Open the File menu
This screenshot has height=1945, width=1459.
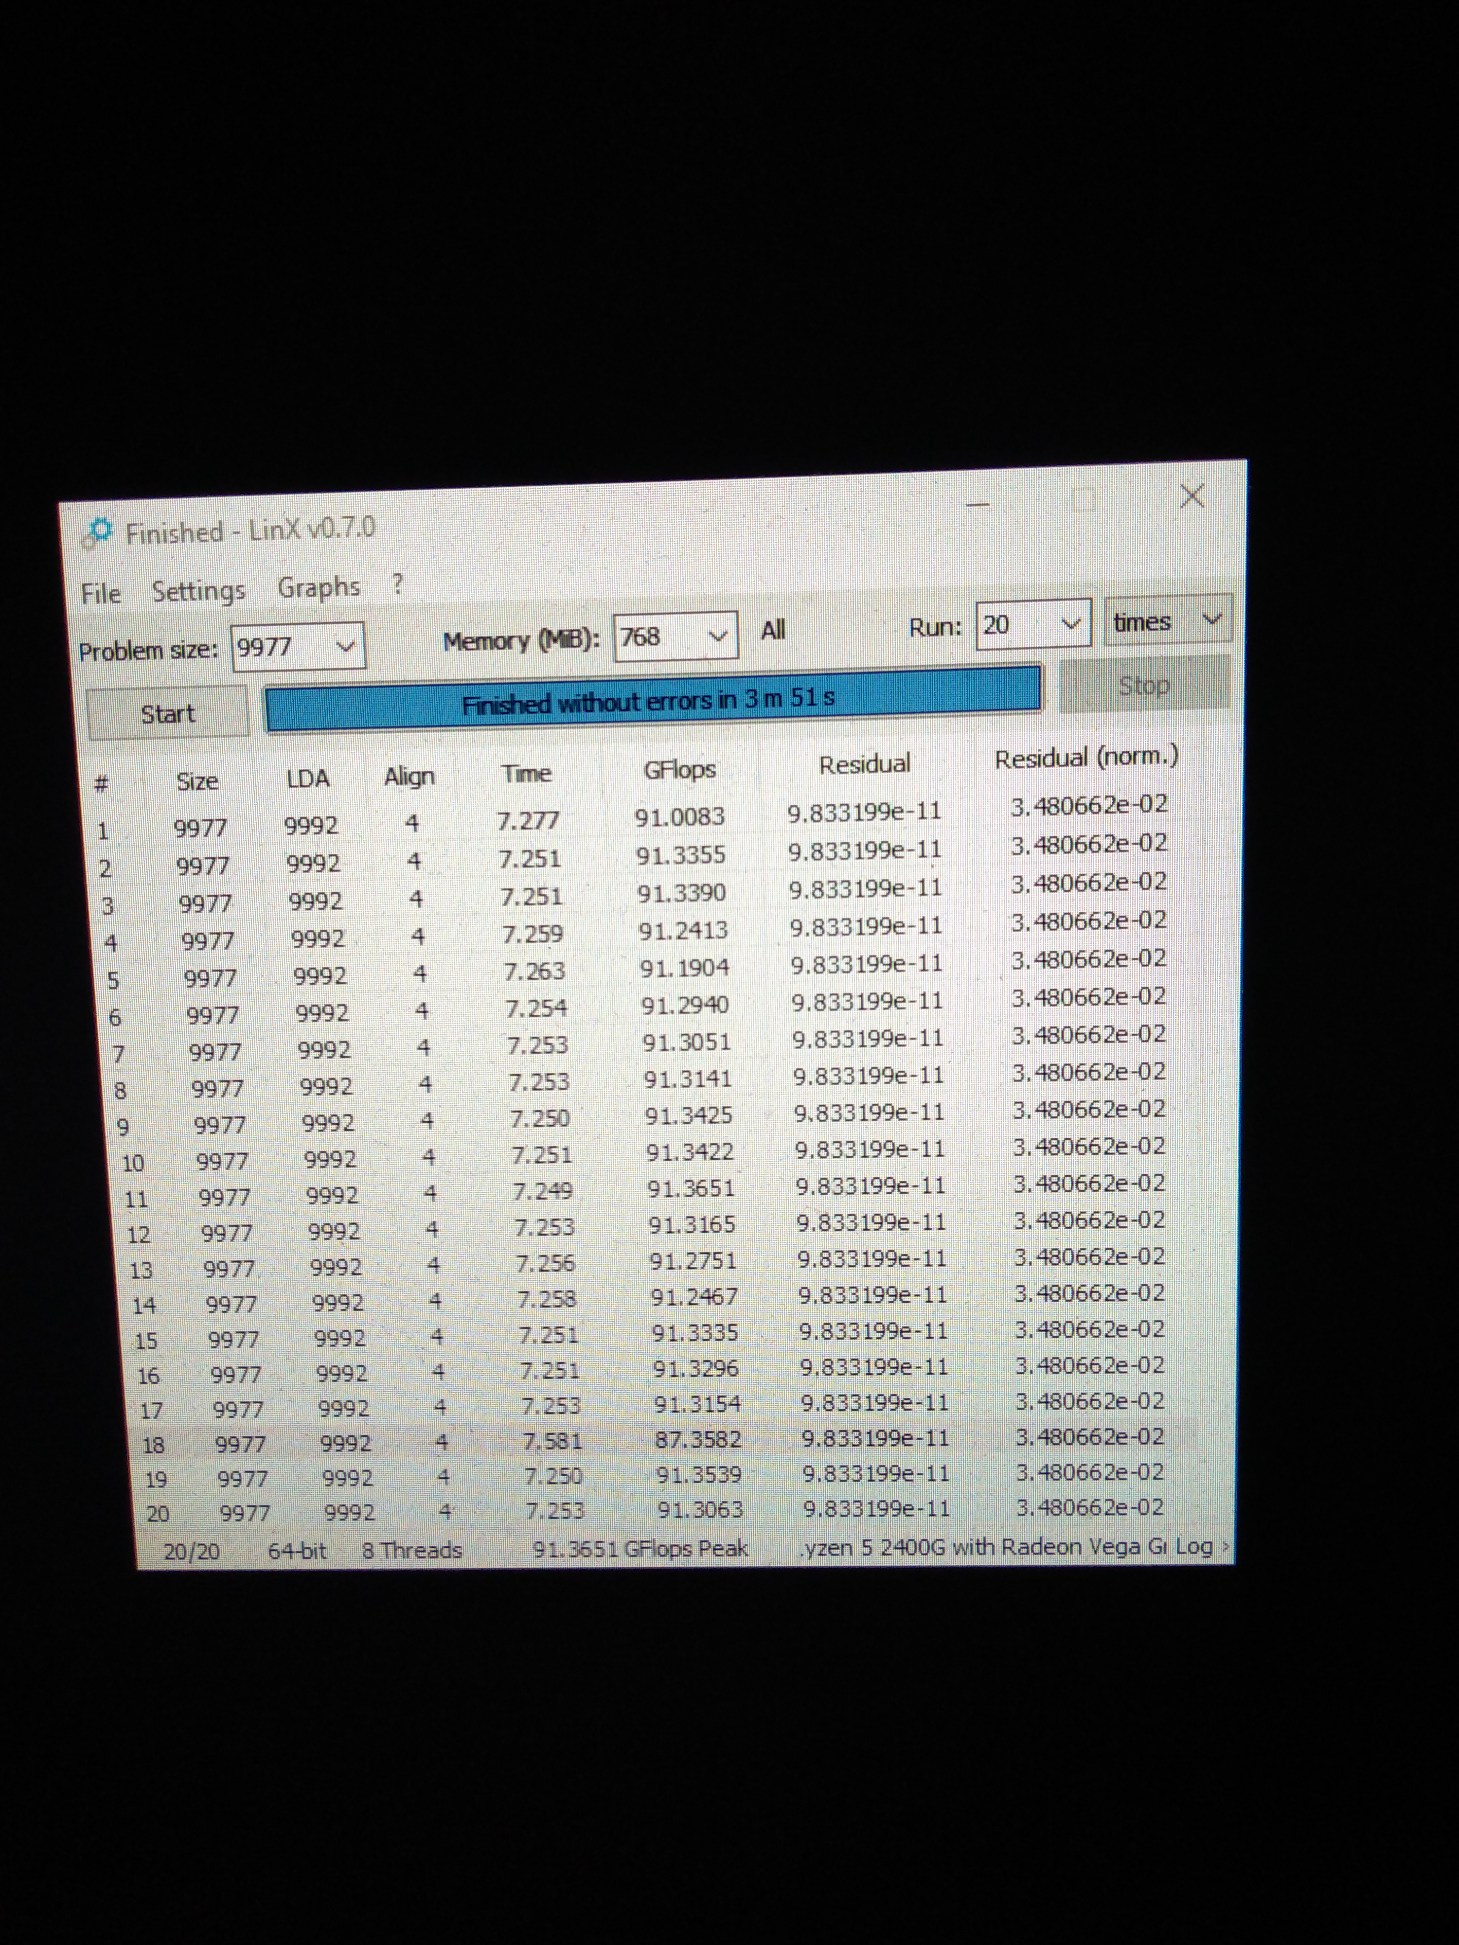coord(101,594)
